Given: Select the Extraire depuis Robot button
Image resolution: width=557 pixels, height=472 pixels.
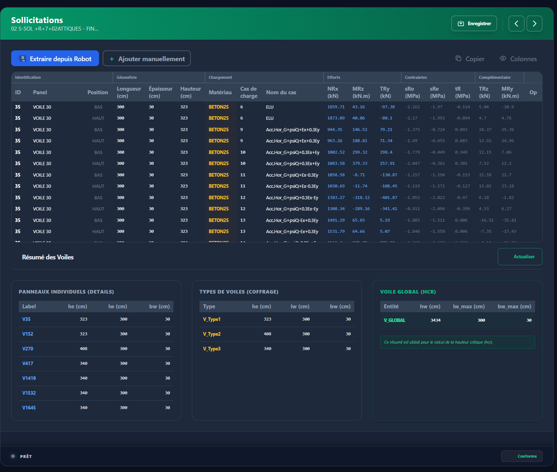Looking at the screenshot, I should pos(55,58).
